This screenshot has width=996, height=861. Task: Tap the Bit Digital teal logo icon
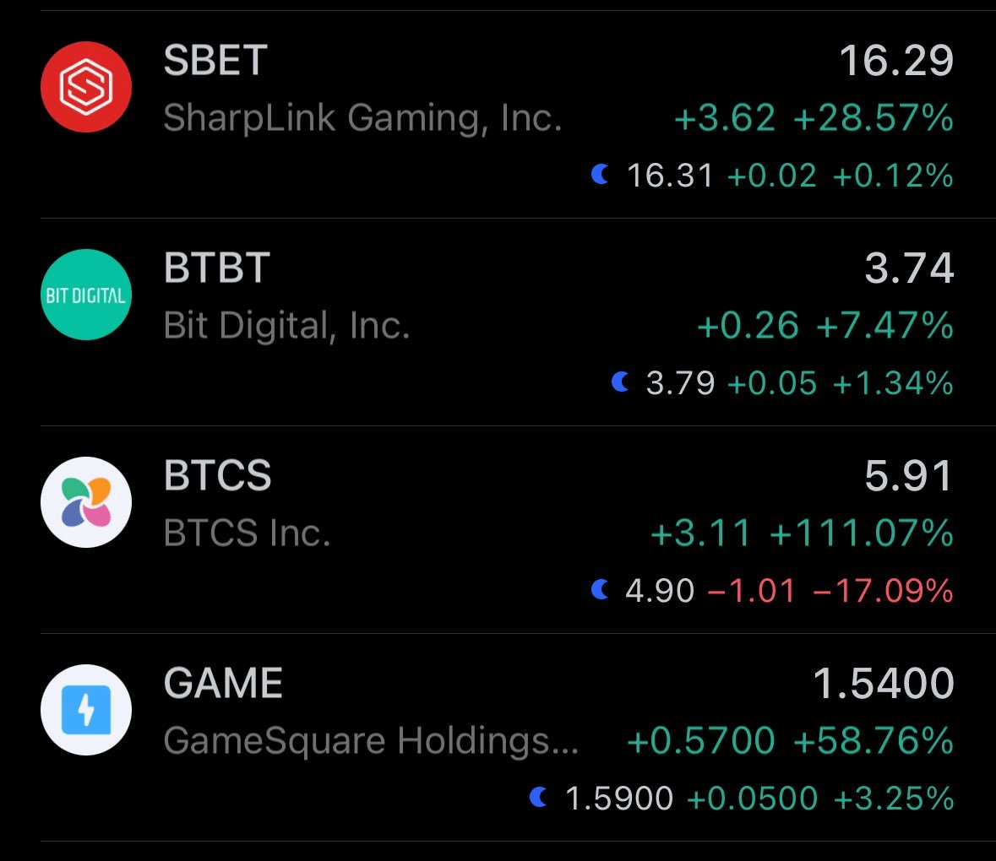coord(86,295)
